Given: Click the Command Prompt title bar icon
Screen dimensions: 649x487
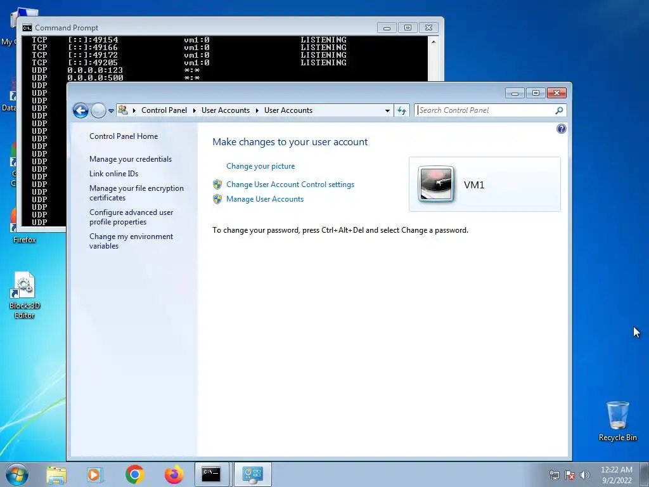Looking at the screenshot, I should 27,28.
